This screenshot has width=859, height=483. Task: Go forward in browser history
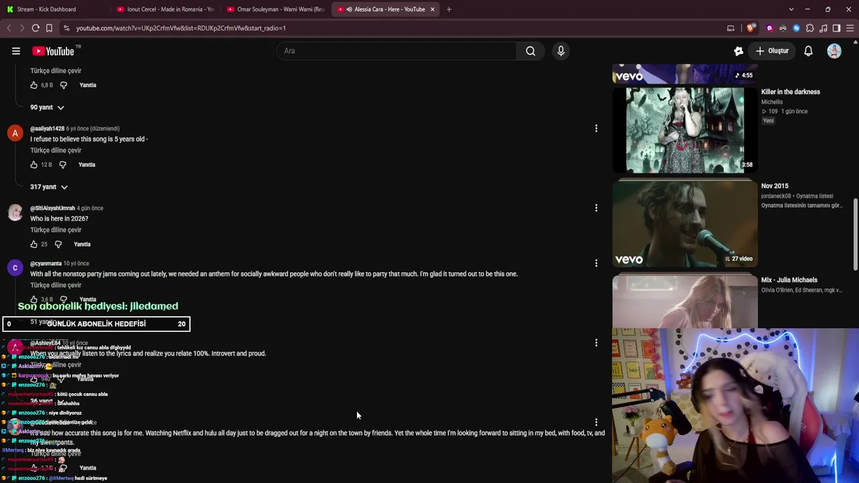pyautogui.click(x=21, y=28)
